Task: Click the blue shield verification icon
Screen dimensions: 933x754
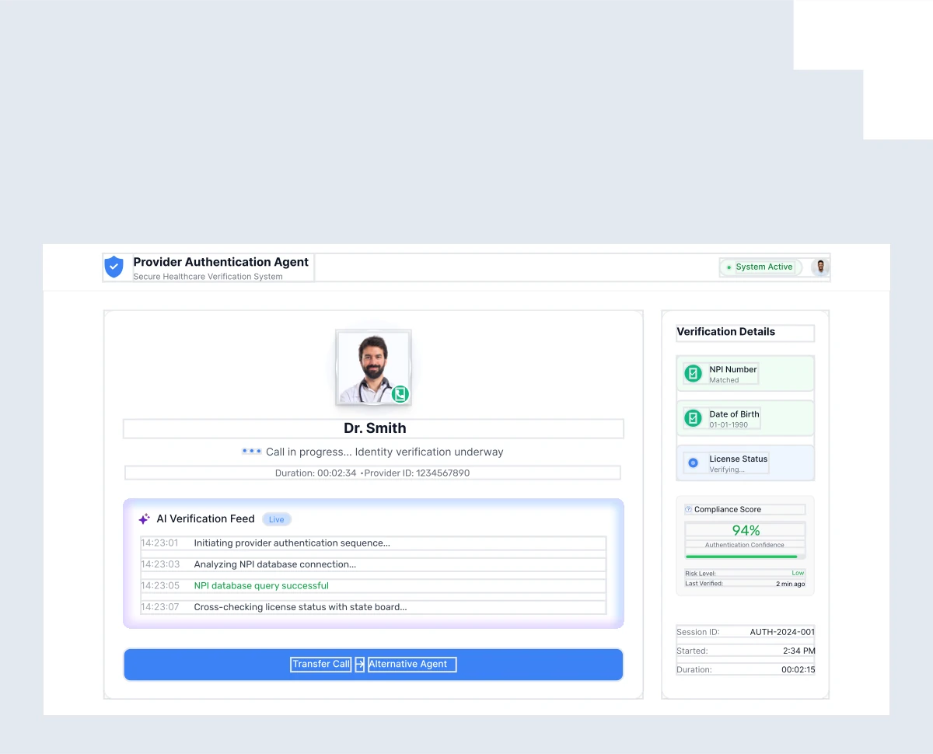Action: [x=114, y=267]
